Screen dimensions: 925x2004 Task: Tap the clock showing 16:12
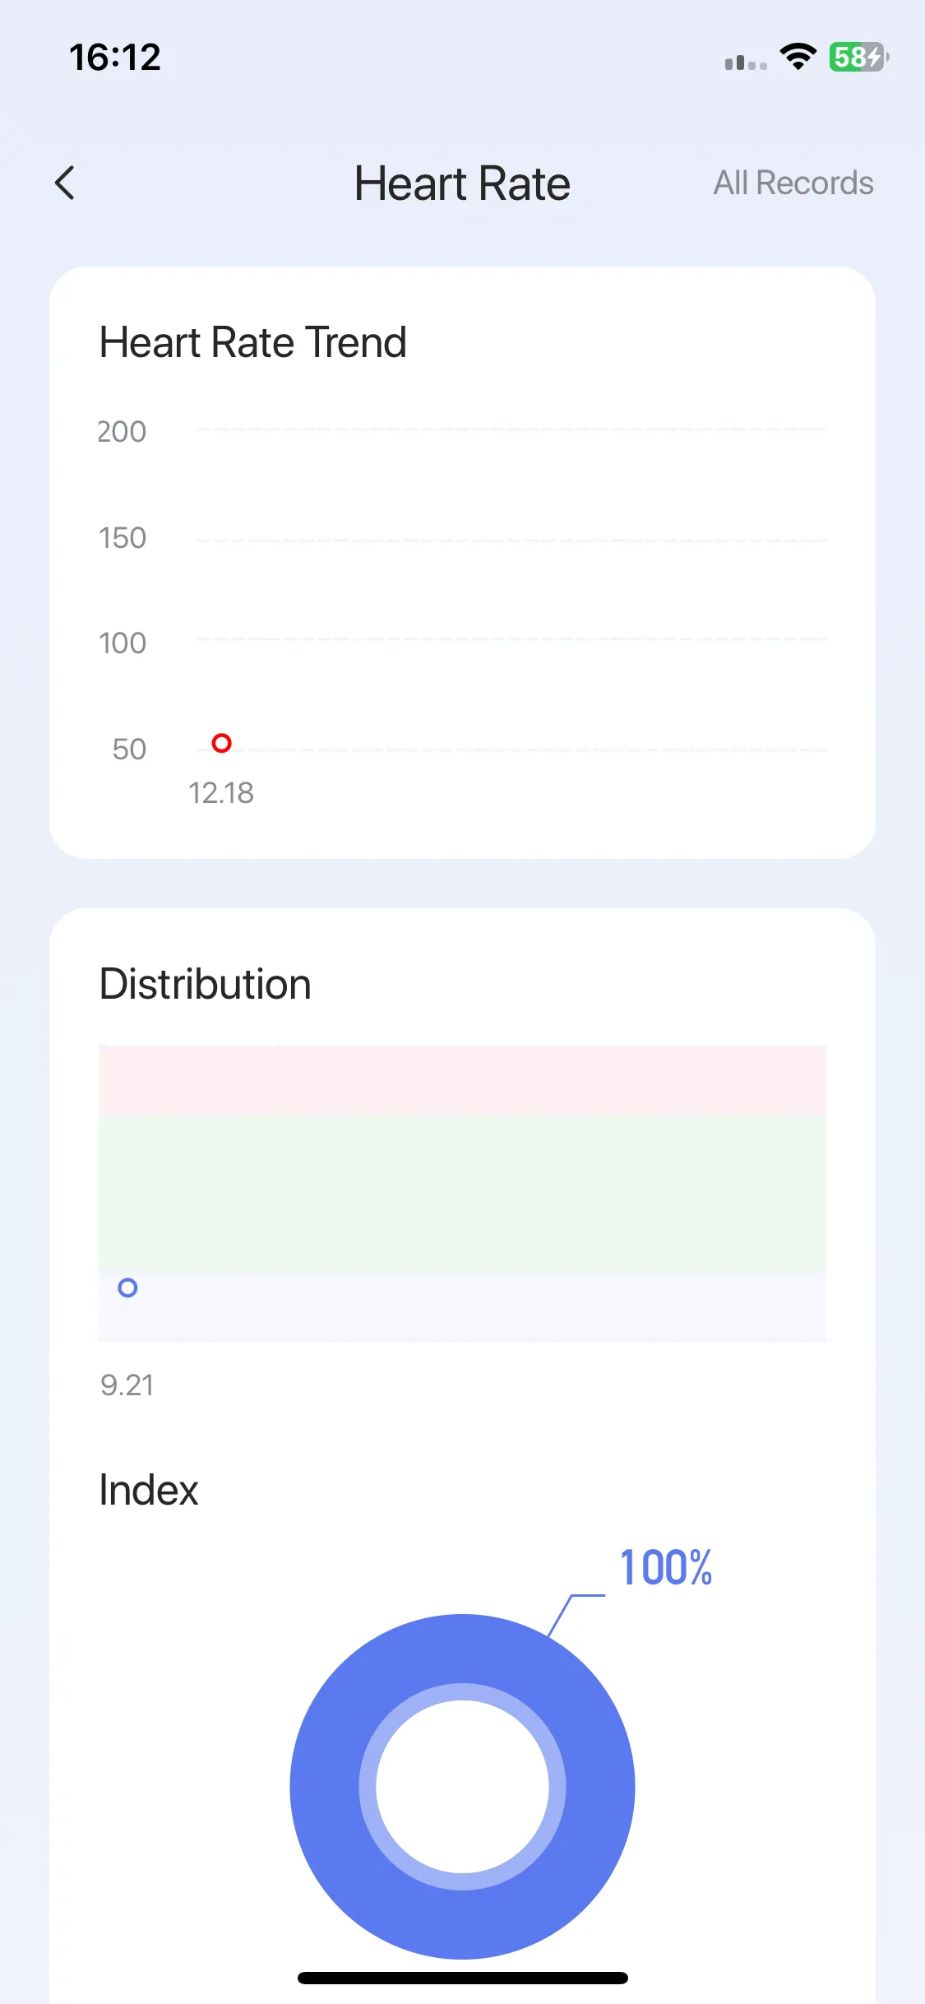115,57
